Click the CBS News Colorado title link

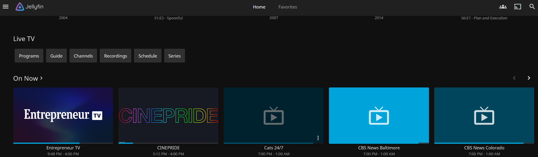coord(484,148)
